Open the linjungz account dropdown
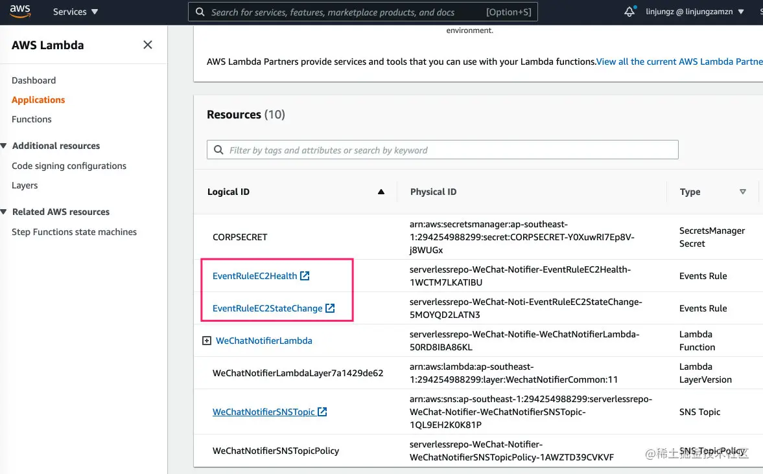763x474 pixels. tap(695, 12)
